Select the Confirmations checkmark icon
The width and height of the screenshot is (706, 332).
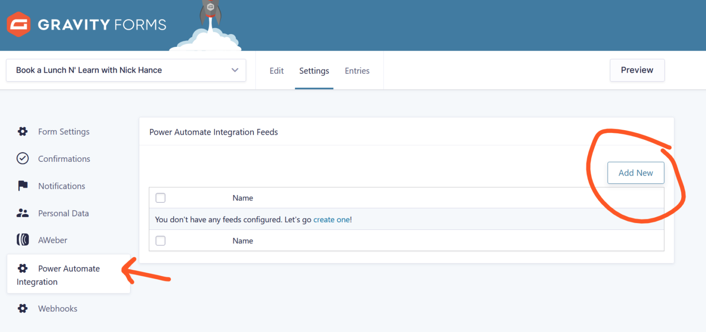tap(22, 158)
